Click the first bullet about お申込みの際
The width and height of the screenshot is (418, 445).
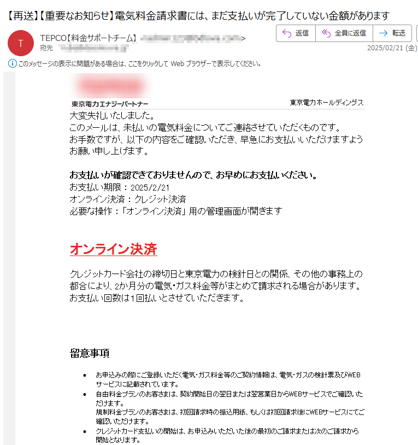point(228,379)
